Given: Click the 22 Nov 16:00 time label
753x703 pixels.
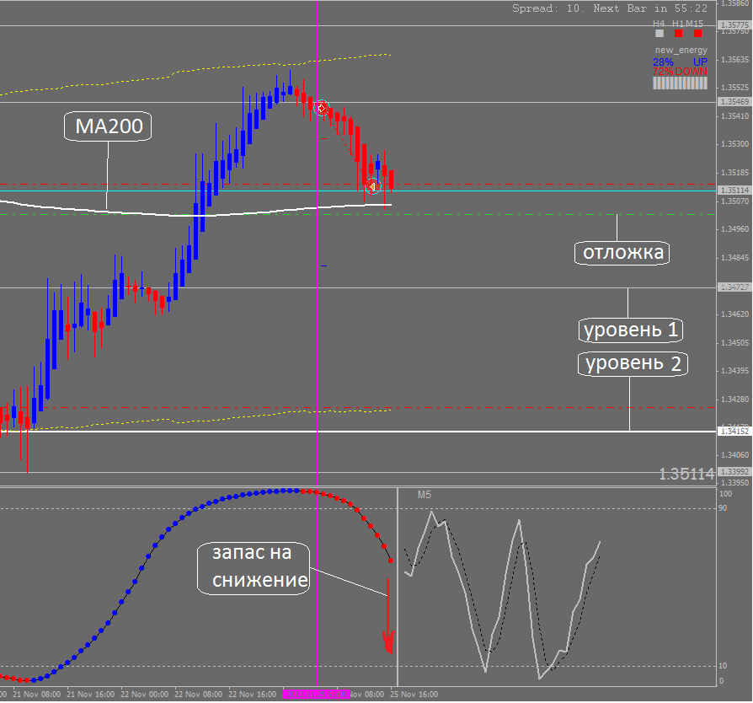Looking at the screenshot, I should (x=252, y=695).
